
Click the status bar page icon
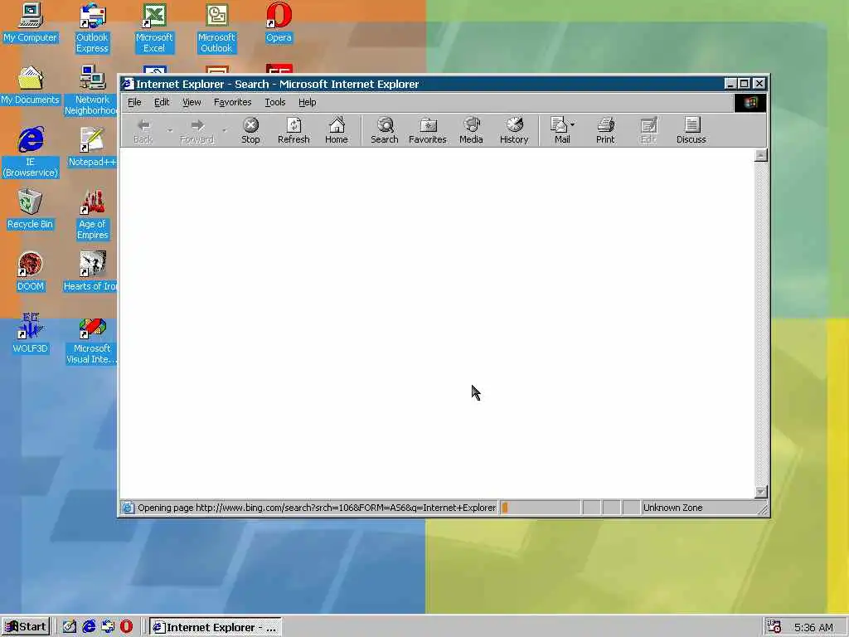tap(128, 508)
